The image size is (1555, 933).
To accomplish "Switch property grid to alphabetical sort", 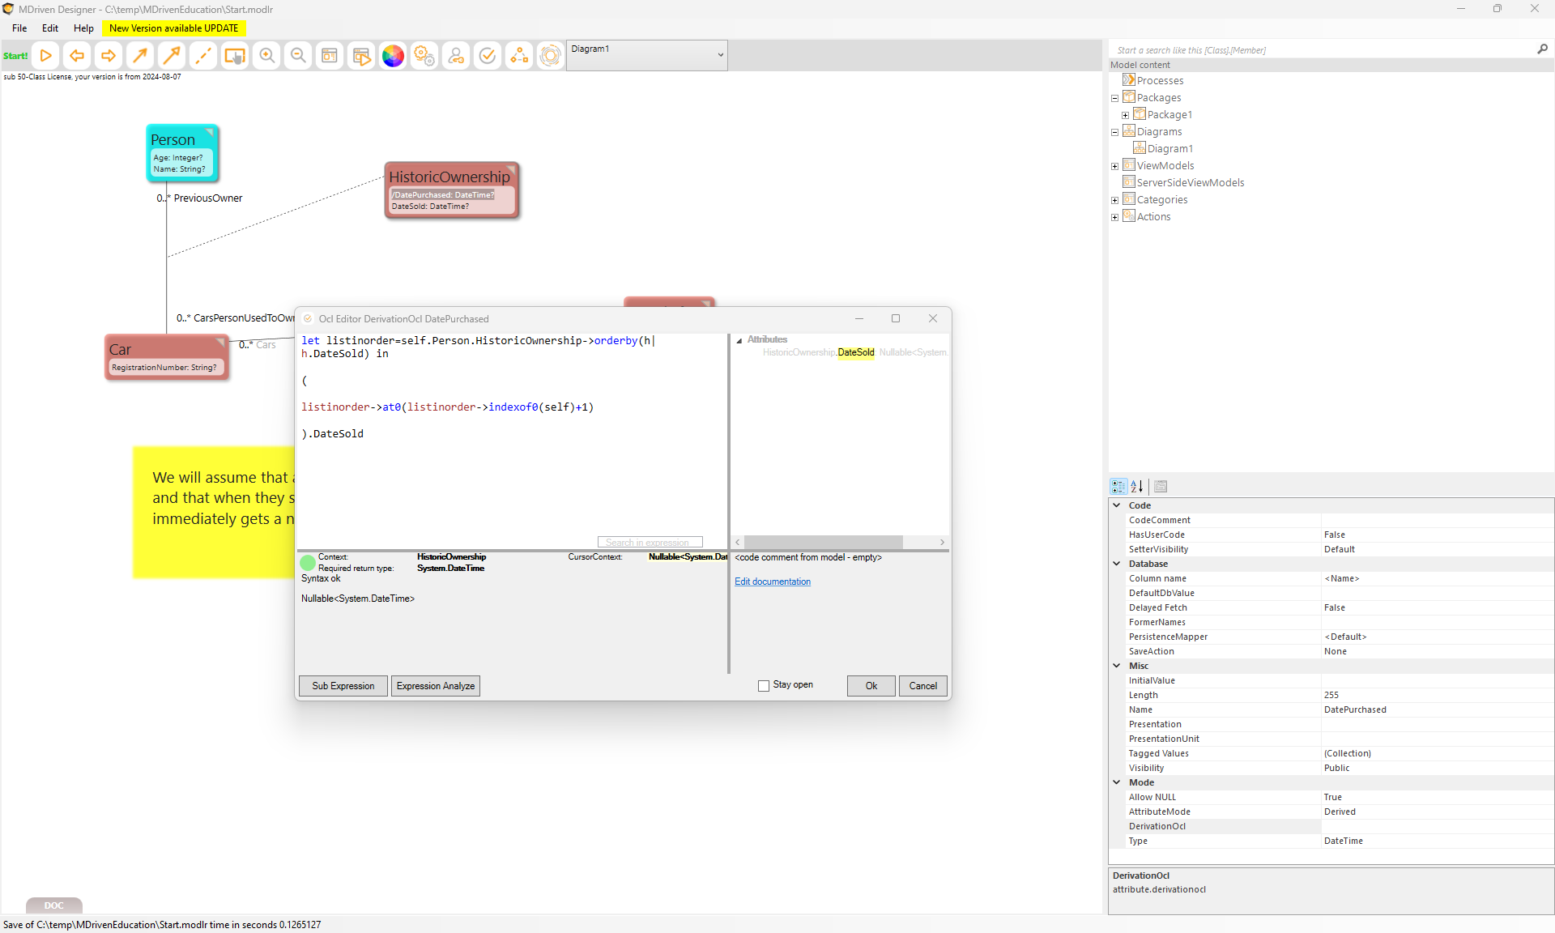I will [x=1137, y=487].
